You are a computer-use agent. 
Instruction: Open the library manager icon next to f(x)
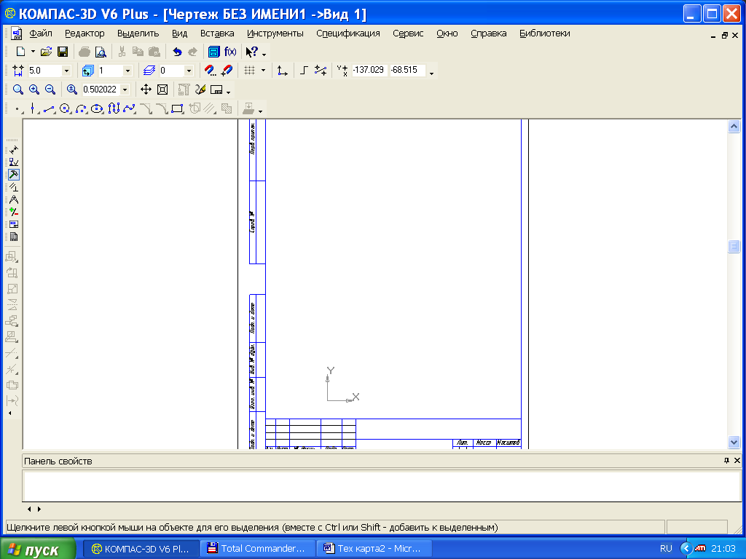click(x=214, y=52)
